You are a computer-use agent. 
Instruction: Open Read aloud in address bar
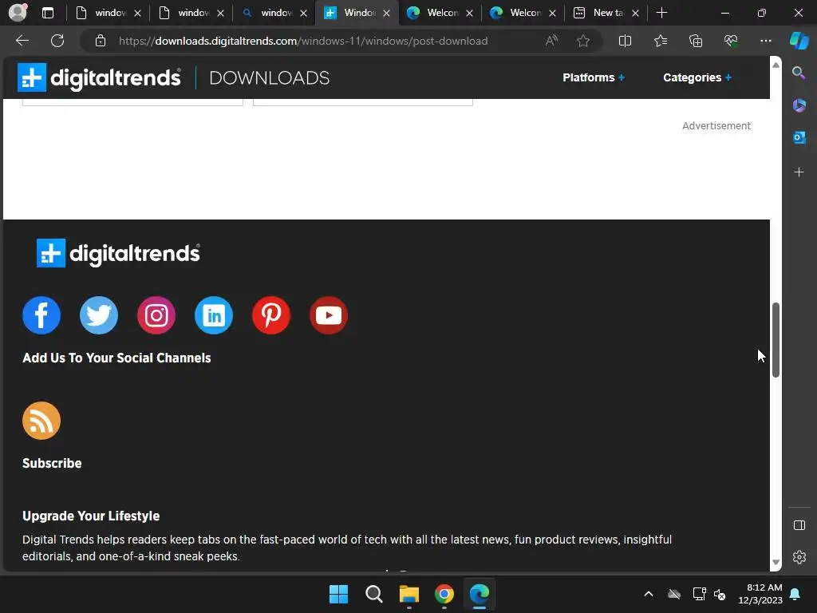click(551, 41)
